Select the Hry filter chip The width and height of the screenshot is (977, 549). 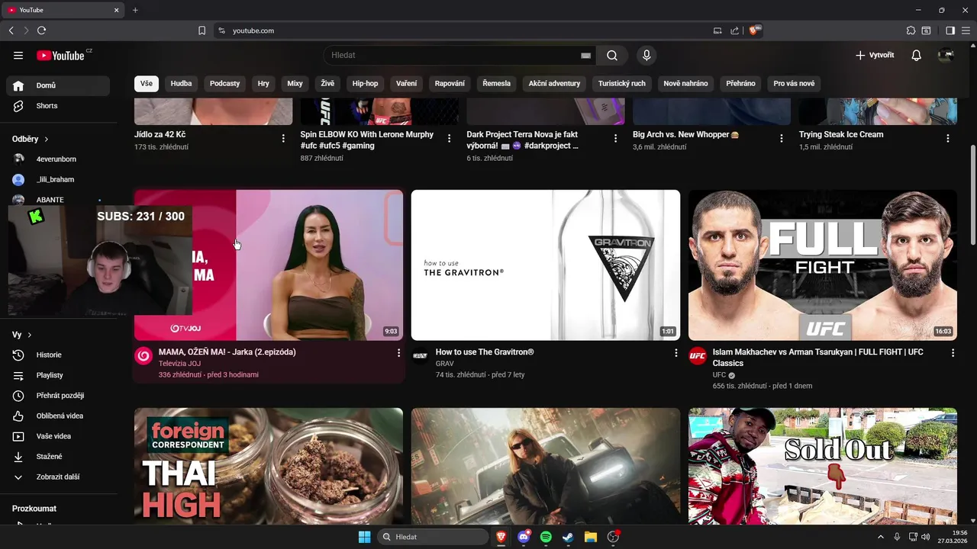(x=263, y=83)
